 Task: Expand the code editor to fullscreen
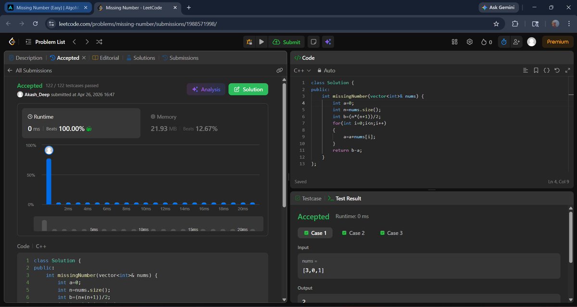point(568,70)
